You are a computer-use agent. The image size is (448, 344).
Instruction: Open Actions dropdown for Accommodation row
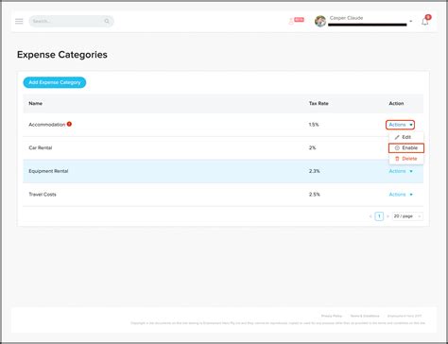[400, 125]
